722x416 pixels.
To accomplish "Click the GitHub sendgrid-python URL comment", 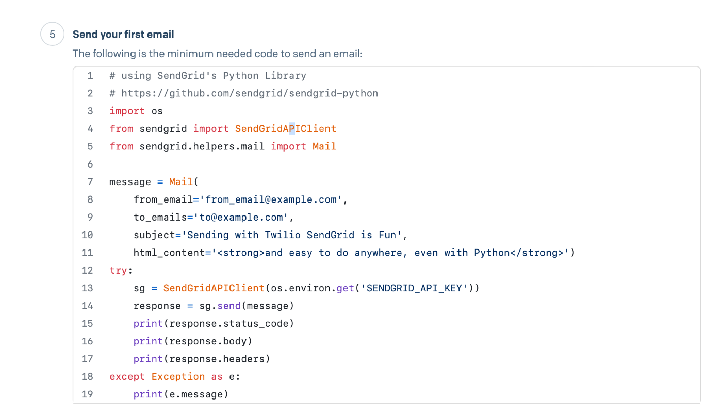I will tap(244, 93).
